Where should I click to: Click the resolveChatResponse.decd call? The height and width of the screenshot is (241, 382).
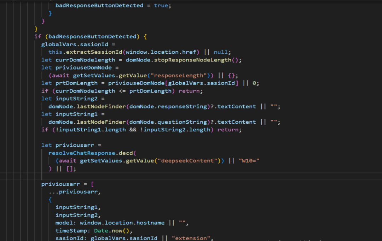pyautogui.click(x=92, y=153)
